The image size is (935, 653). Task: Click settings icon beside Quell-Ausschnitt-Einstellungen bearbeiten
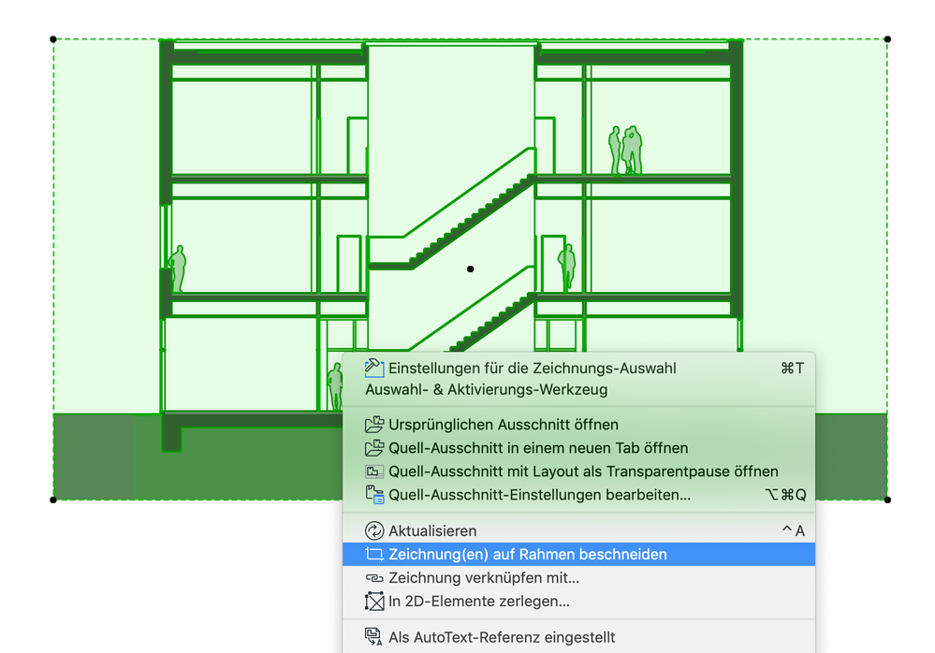click(x=373, y=495)
